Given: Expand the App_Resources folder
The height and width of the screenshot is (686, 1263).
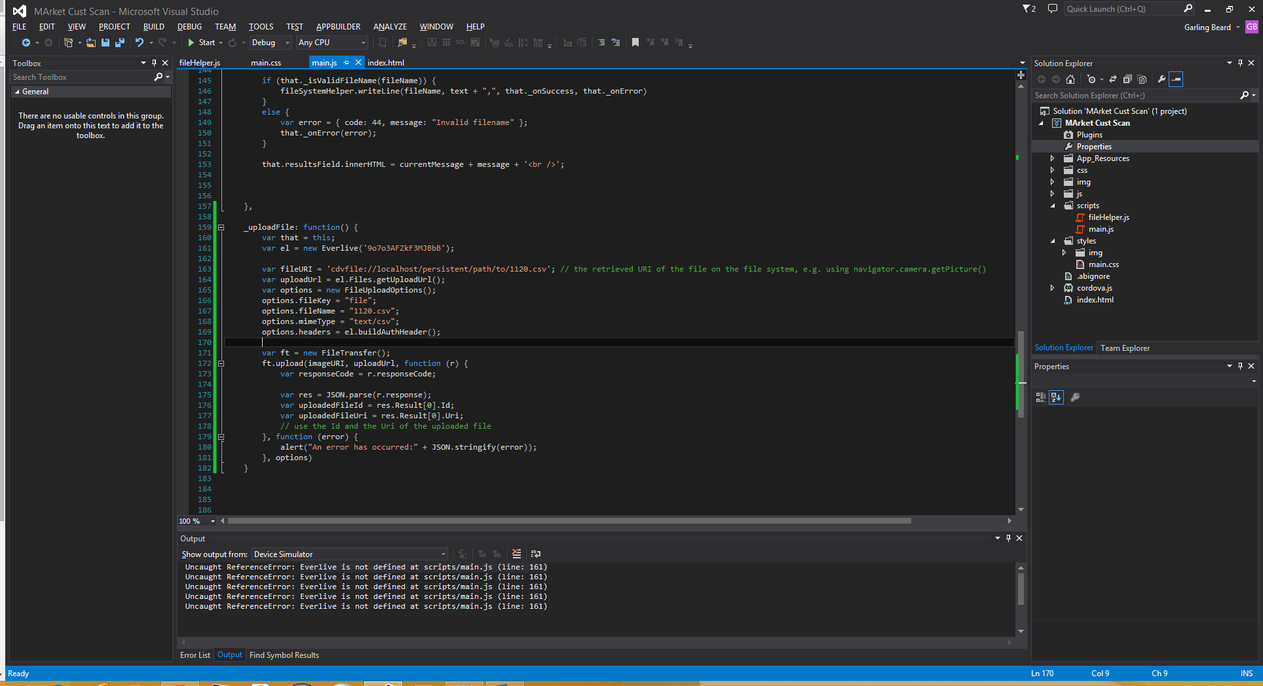Looking at the screenshot, I should point(1052,158).
